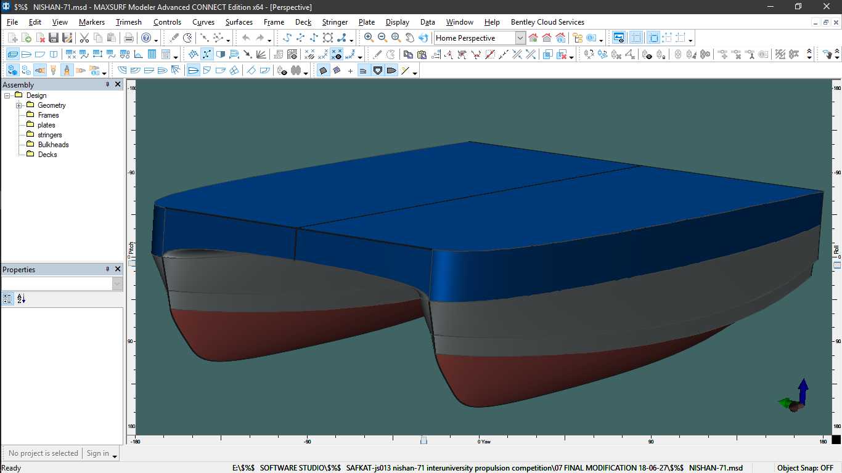The image size is (842, 473).
Task: Toggle the plus marker display button
Action: click(350, 71)
